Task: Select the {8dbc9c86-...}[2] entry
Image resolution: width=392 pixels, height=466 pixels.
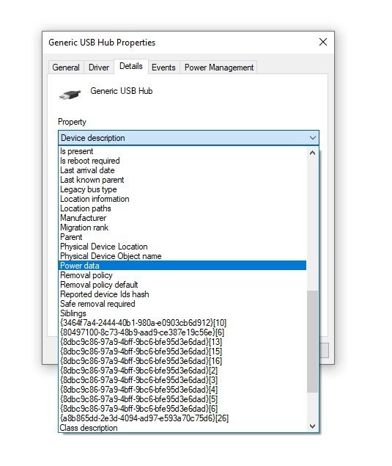Action: point(182,371)
